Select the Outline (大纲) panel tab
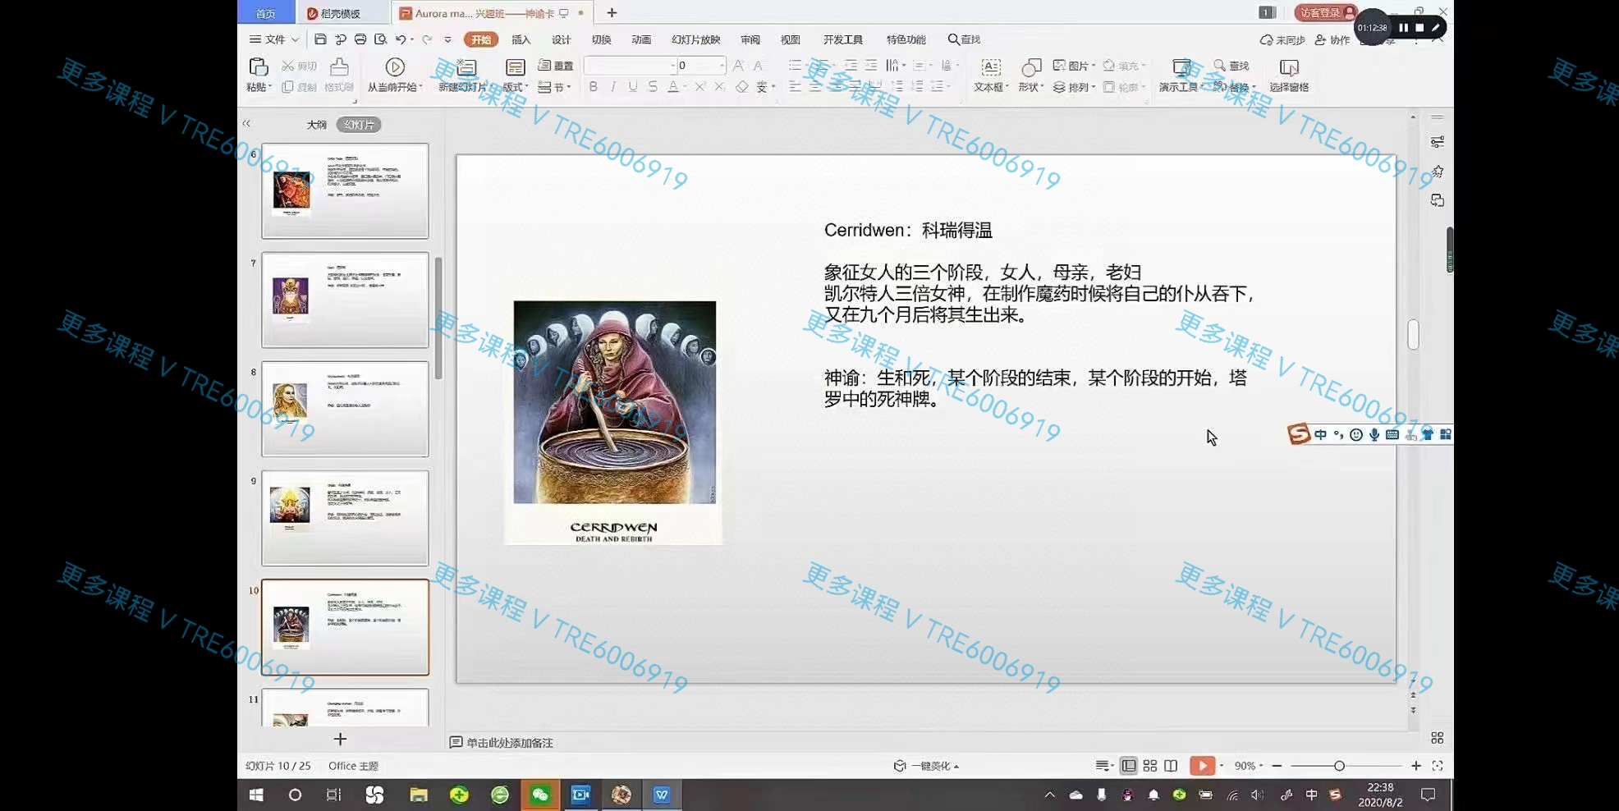1619x811 pixels. tap(316, 125)
